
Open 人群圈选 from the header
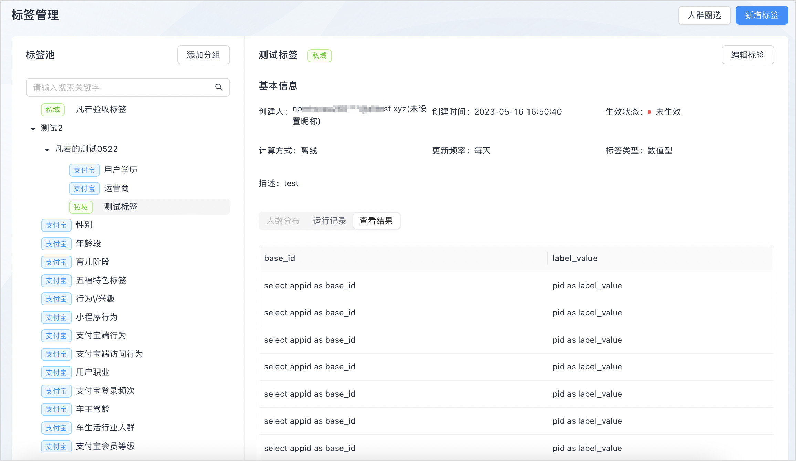click(x=704, y=15)
